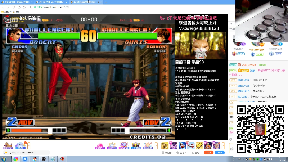
Task: Open the yellow folder bookmark in bookmarks bar
Action: click(6, 12)
